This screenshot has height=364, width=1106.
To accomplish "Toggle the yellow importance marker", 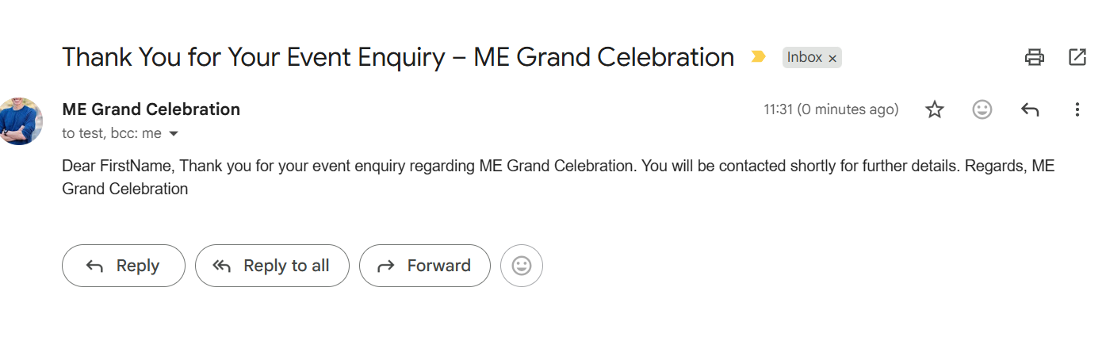I will 759,57.
